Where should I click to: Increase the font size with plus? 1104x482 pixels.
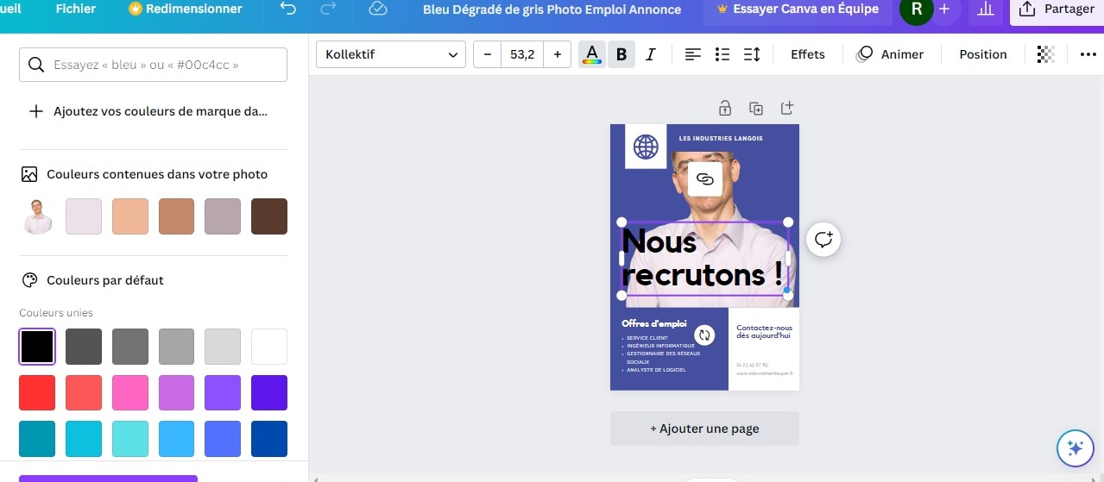click(x=558, y=54)
